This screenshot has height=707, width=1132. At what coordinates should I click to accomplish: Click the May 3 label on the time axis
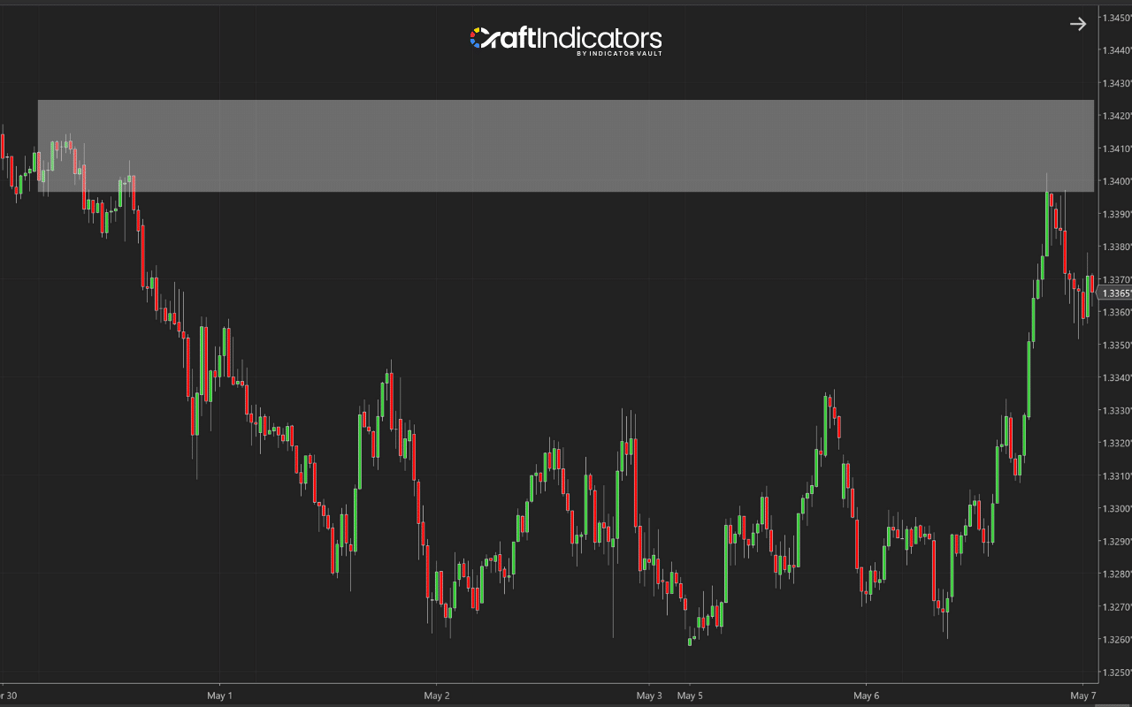[648, 696]
